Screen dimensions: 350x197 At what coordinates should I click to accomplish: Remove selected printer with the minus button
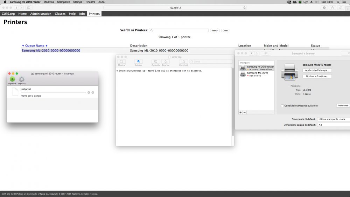[245, 112]
